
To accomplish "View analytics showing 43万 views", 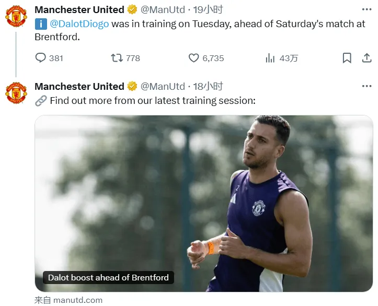I will (x=270, y=58).
